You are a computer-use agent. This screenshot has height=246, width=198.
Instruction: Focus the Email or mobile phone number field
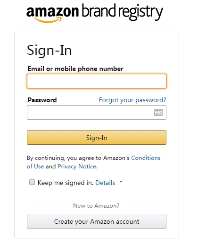[x=97, y=81]
